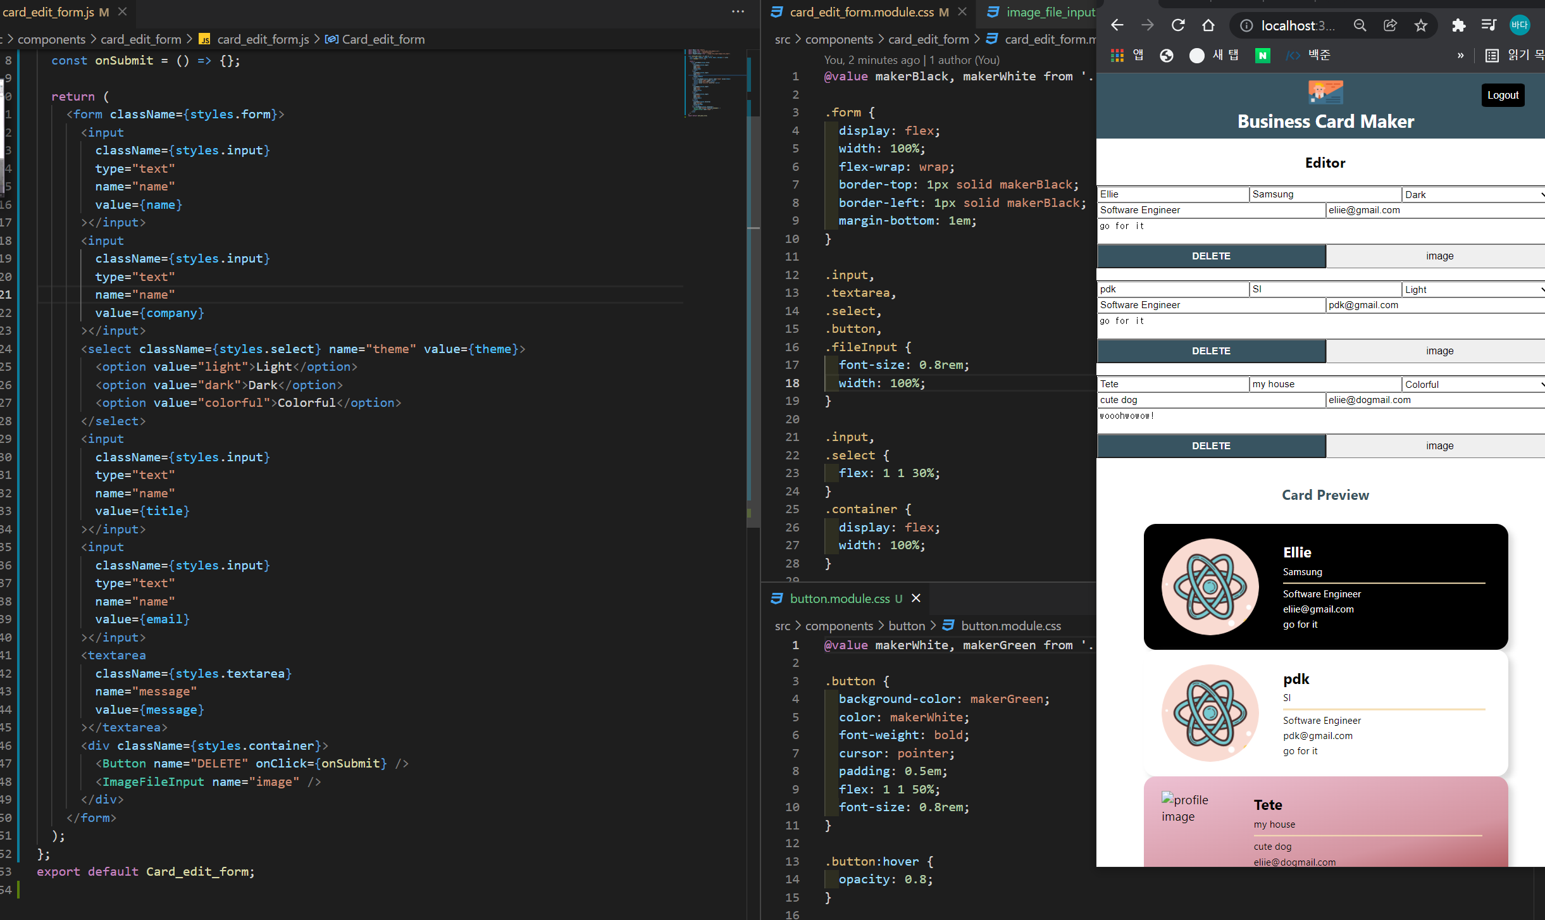1545x920 pixels.
Task: Click the browser home icon
Action: pyautogui.click(x=1208, y=25)
